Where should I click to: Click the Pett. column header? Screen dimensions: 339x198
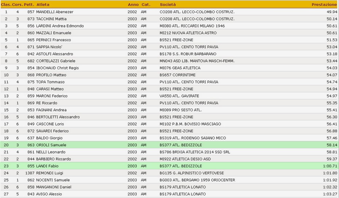(x=29, y=4)
